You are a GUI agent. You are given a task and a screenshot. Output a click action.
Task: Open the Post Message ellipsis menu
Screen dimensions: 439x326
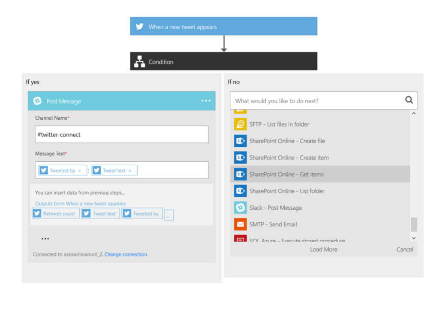click(206, 101)
